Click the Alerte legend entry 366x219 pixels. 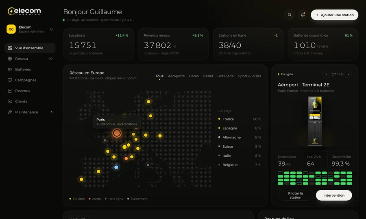[x=95, y=199]
